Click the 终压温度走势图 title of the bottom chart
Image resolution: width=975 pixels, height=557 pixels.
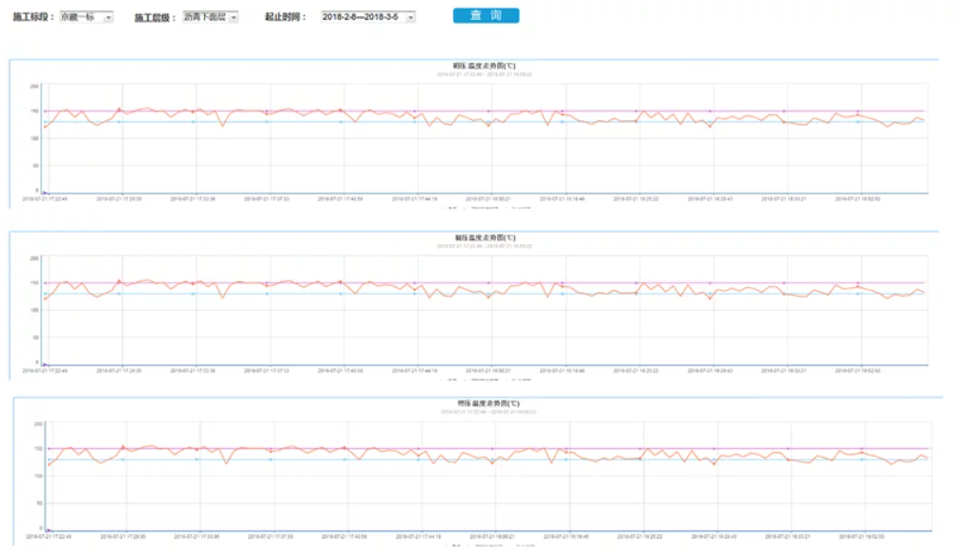(x=488, y=403)
